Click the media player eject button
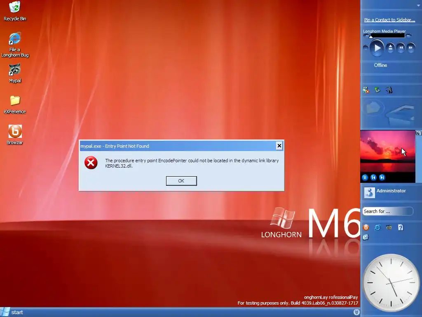The width and height of the screenshot is (422, 317). pyautogui.click(x=390, y=48)
